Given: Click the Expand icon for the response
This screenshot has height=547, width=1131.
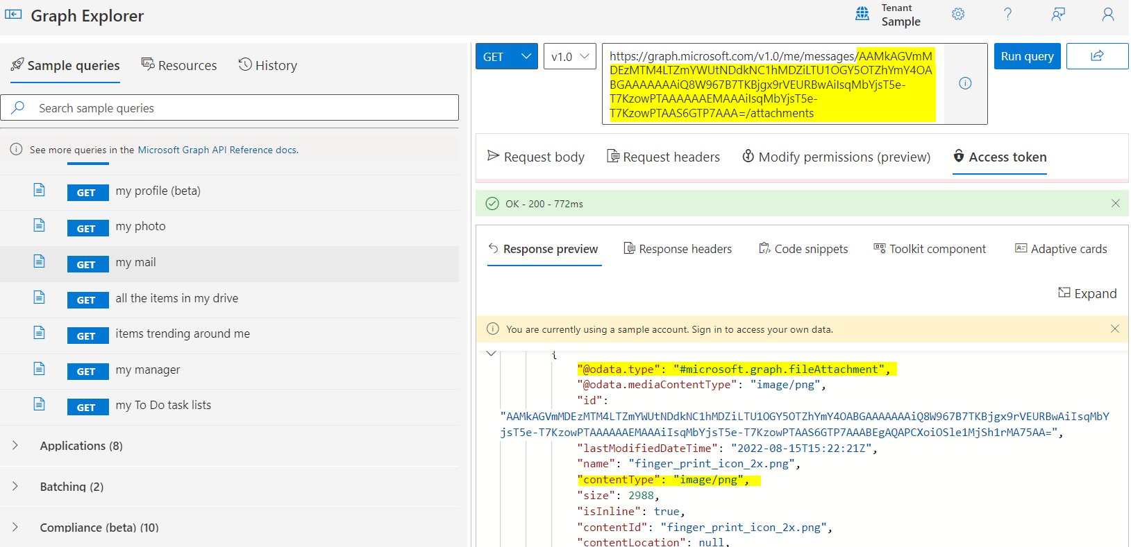Looking at the screenshot, I should 1064,293.
